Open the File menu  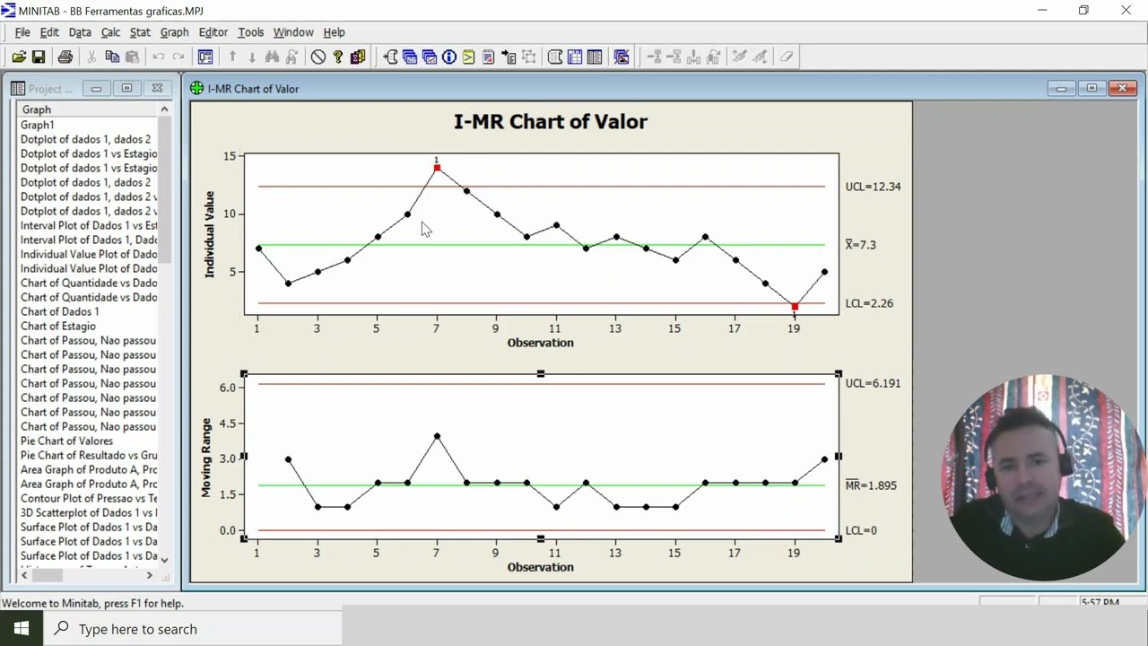point(22,32)
